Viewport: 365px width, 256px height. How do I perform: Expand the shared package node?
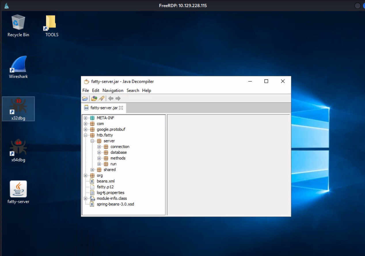[x=92, y=170]
